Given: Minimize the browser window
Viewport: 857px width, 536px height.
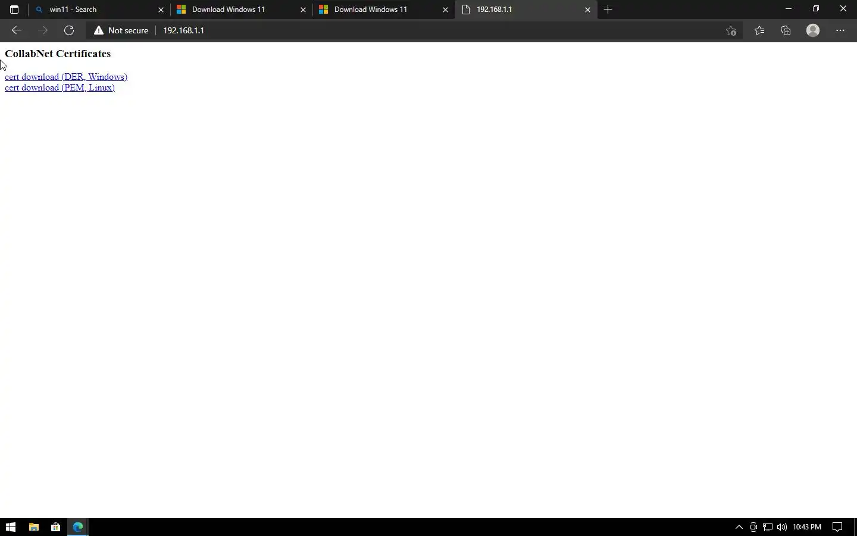Looking at the screenshot, I should pyautogui.click(x=789, y=9).
